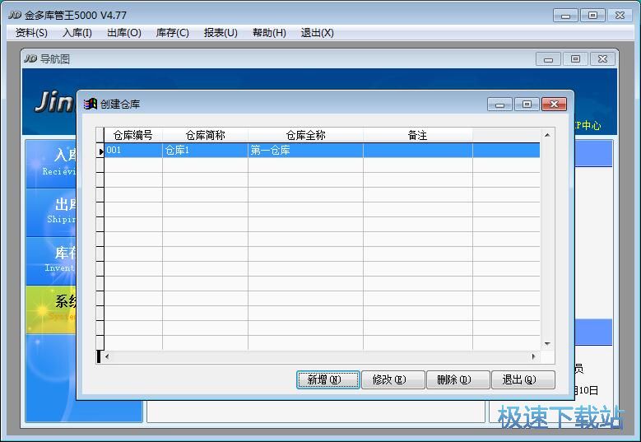Screen dimensions: 641x442
Task: Click the 退出(Q) button
Action: click(523, 379)
